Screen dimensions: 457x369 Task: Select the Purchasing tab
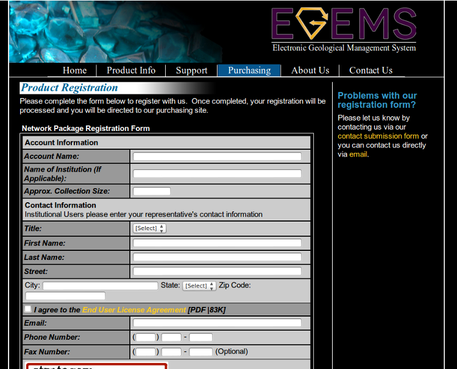(x=249, y=71)
